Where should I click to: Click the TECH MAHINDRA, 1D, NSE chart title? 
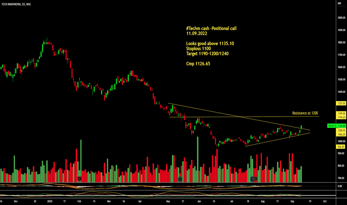16,4
